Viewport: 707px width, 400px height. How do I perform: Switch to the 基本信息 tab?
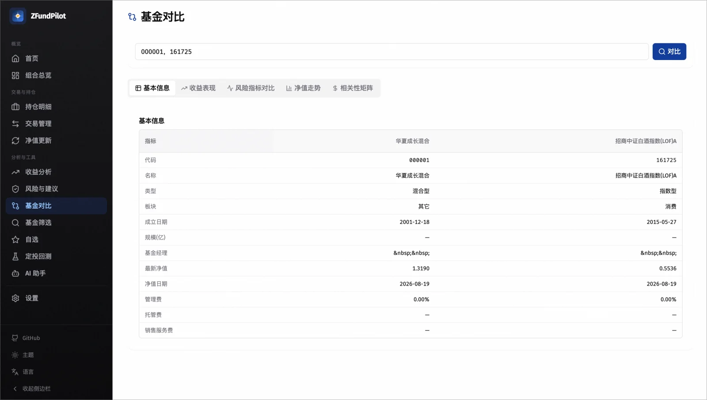pyautogui.click(x=152, y=88)
